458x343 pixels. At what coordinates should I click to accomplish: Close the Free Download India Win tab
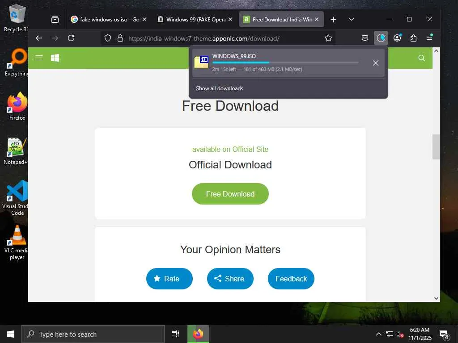point(317,19)
